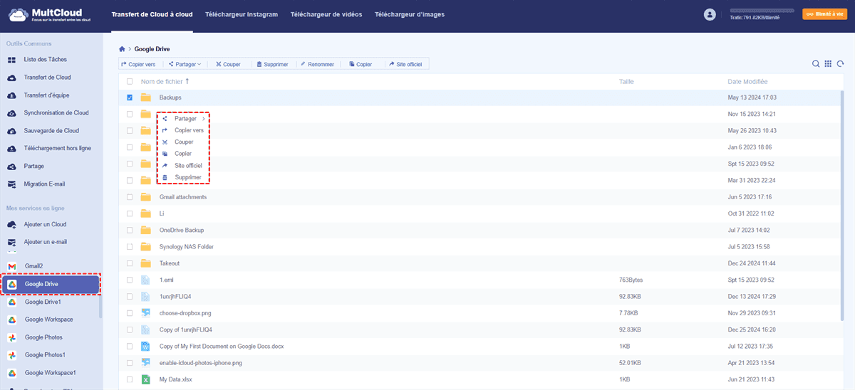Open Transfert d'équipe in sidebar
The width and height of the screenshot is (855, 390).
[x=47, y=95]
